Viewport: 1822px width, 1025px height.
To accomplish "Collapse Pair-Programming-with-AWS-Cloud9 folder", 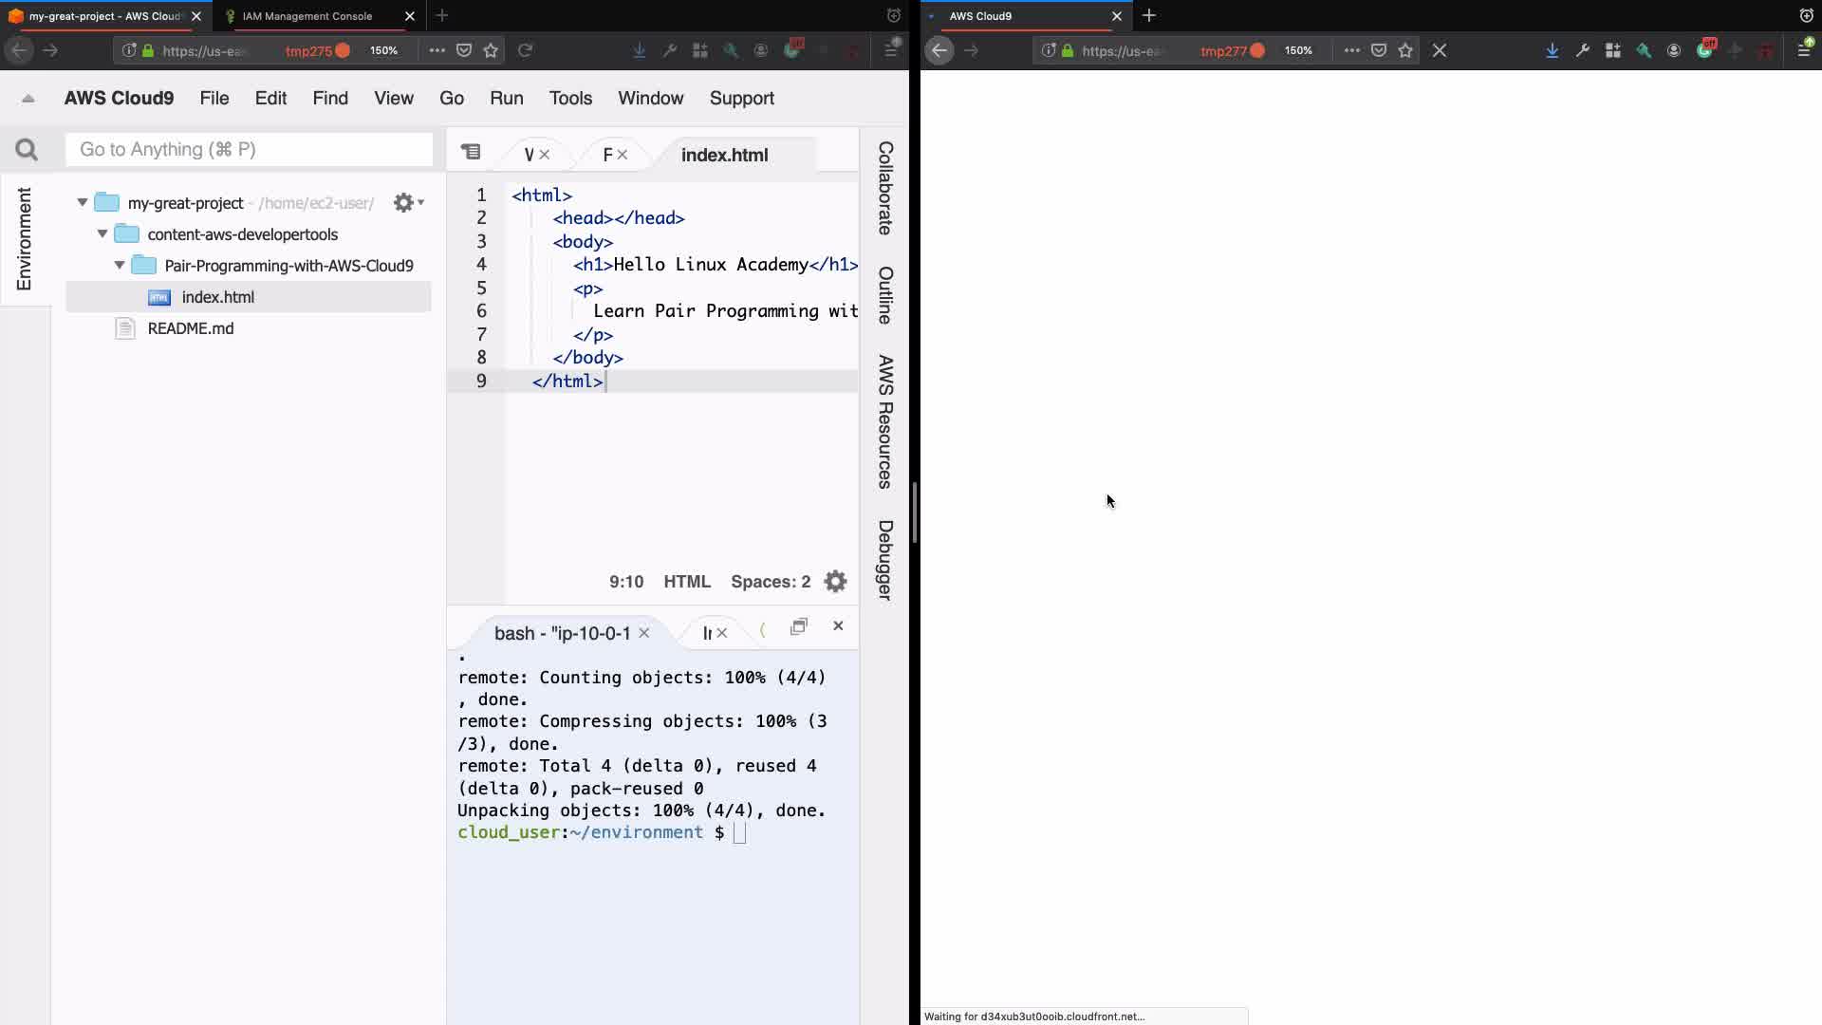I will (120, 266).
